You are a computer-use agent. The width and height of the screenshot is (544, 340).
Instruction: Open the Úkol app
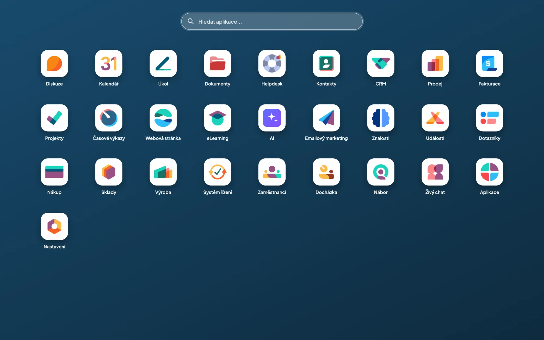(x=163, y=63)
